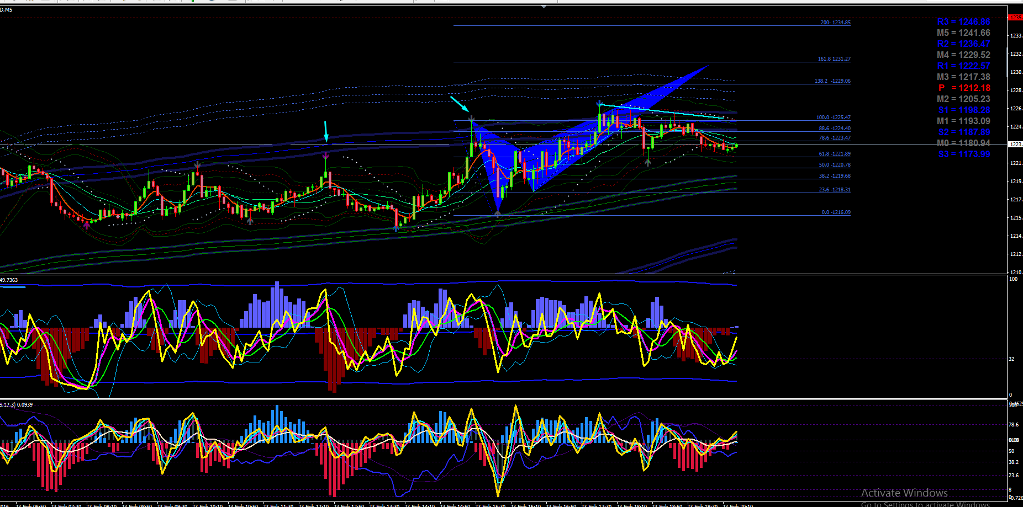
Task: Click the 1219. tick on the price axis
Action: pyautogui.click(x=1016, y=182)
